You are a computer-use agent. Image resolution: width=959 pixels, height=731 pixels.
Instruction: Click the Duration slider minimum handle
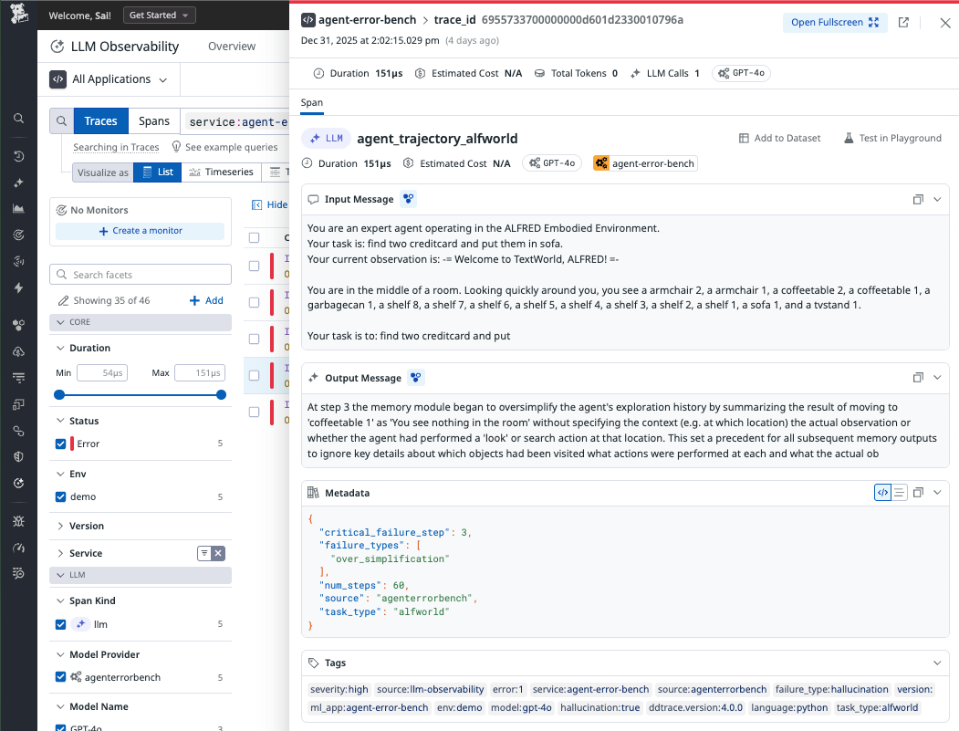coord(59,395)
